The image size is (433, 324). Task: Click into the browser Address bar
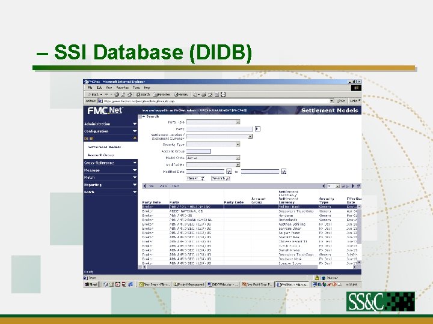214,101
